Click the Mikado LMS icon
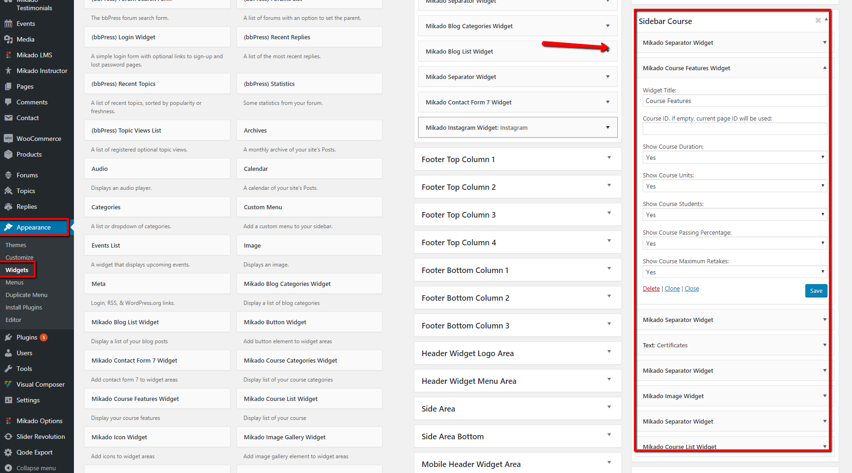This screenshot has width=852, height=473. 8,55
